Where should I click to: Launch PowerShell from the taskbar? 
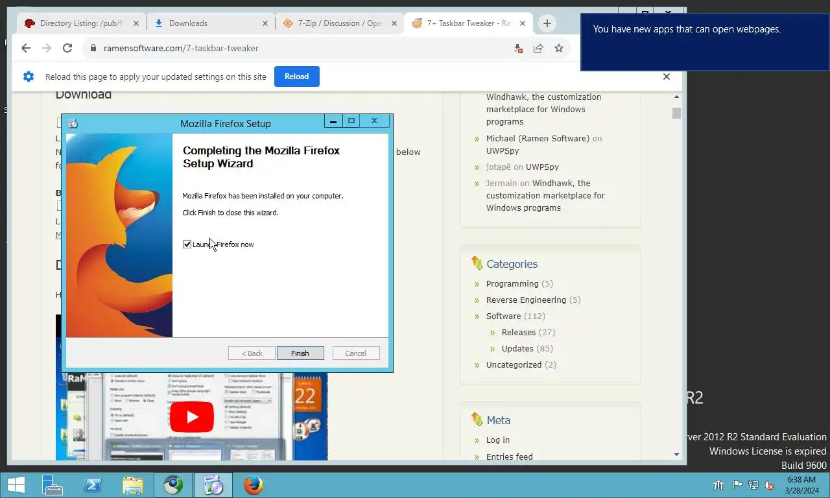click(93, 485)
